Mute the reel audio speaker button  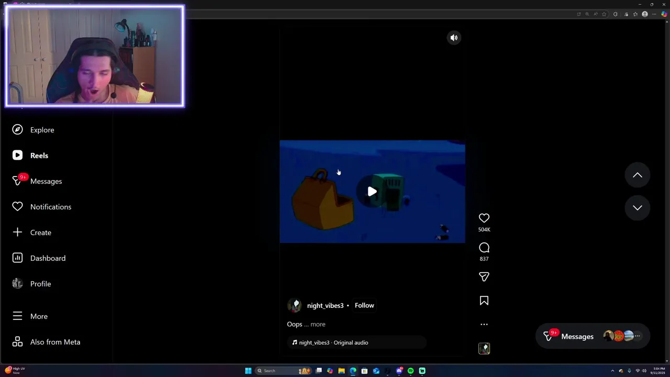pyautogui.click(x=454, y=38)
